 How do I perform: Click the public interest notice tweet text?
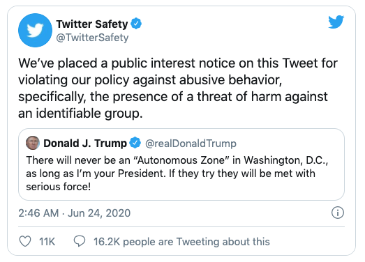[178, 88]
